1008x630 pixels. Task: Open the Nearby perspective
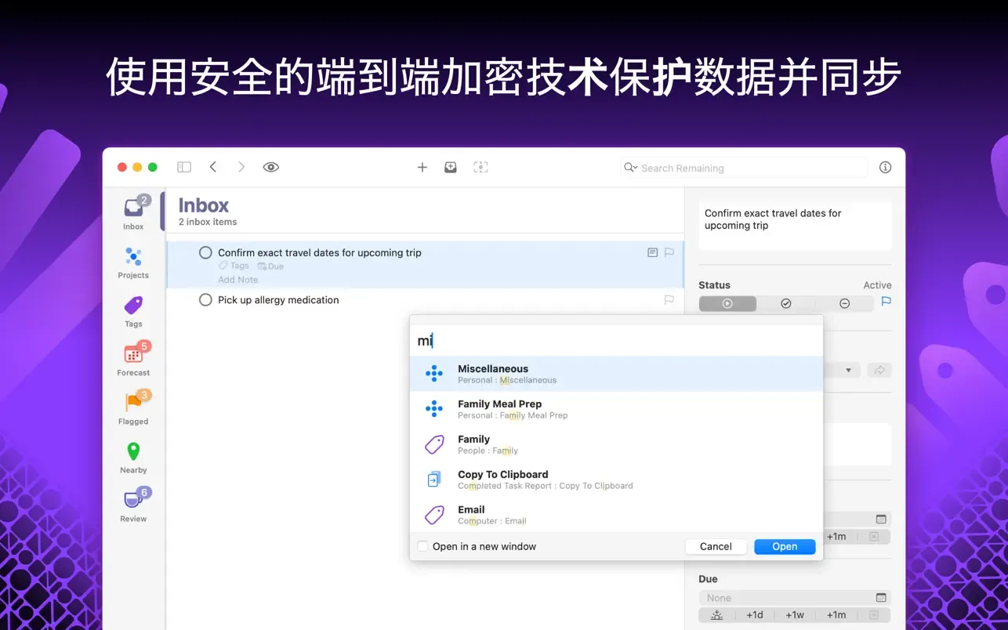pos(133,458)
